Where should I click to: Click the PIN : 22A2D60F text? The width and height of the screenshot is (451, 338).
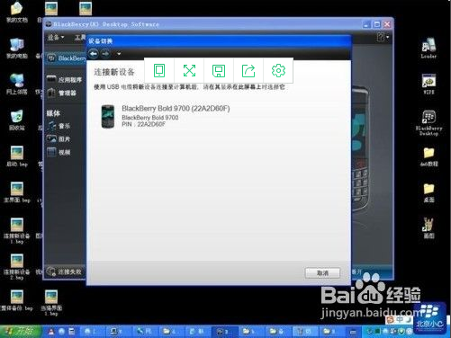tap(144, 124)
